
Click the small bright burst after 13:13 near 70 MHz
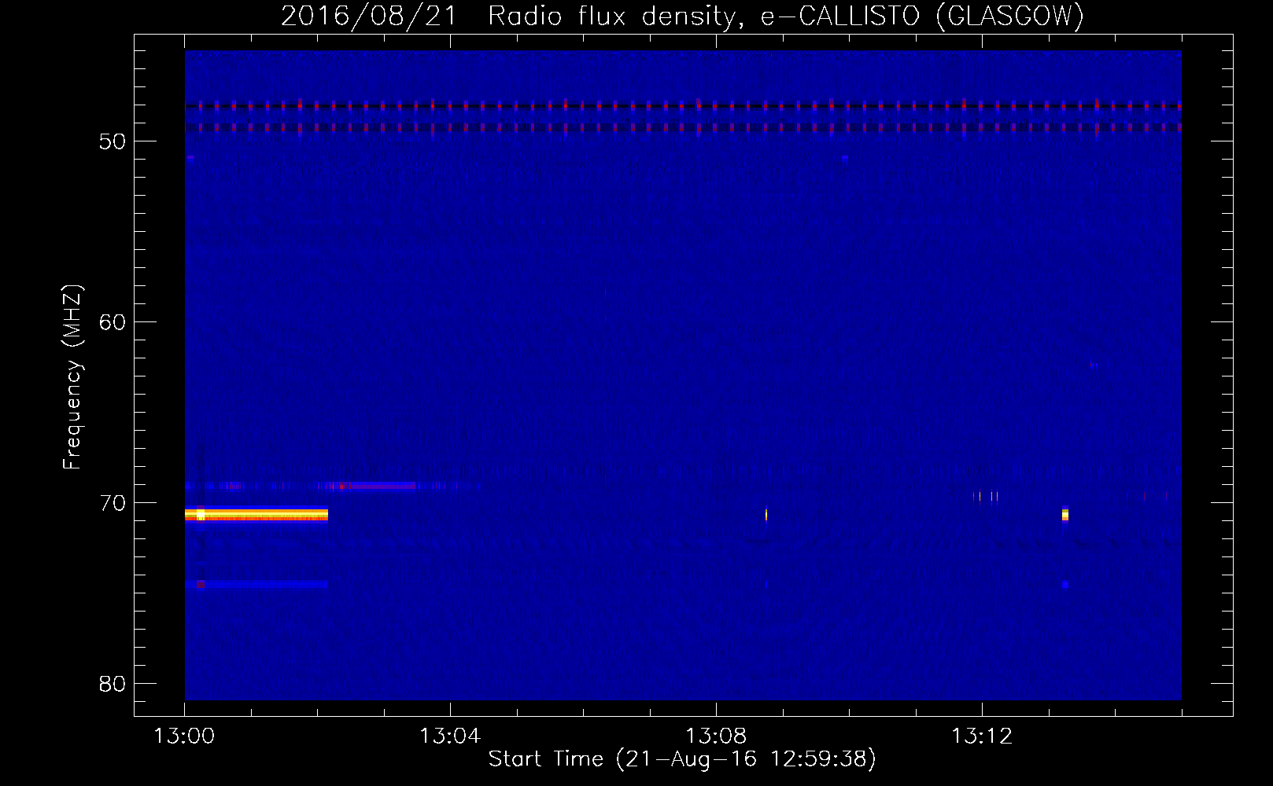pyautogui.click(x=1065, y=515)
